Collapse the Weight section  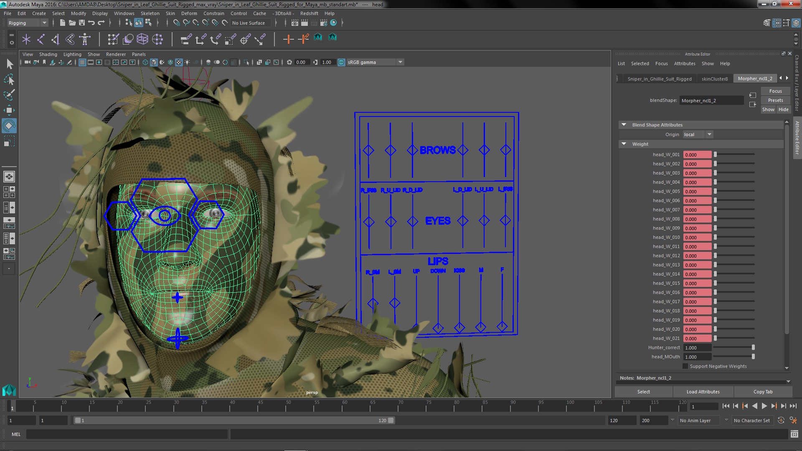tap(624, 144)
